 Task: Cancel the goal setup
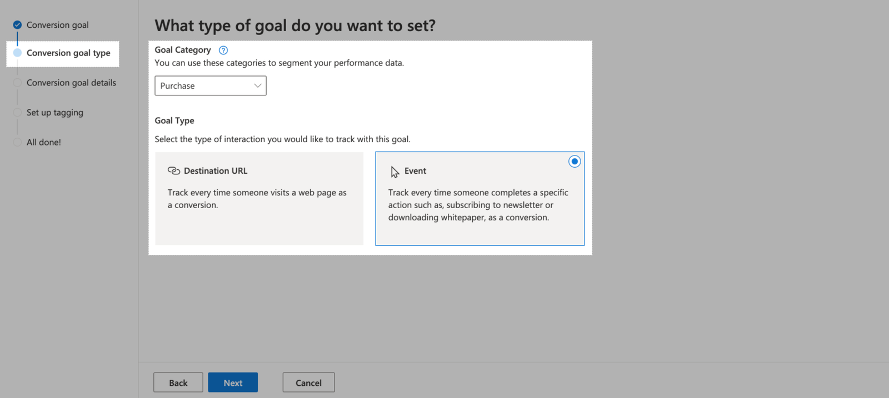[x=308, y=382]
